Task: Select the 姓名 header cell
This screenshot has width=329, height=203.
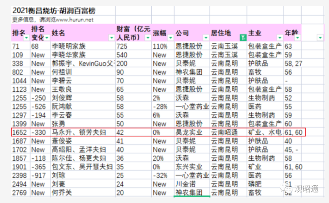Action: click(x=83, y=33)
